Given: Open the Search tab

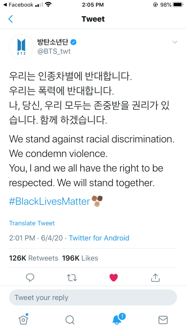Looking at the screenshot, I should tap(70, 320).
